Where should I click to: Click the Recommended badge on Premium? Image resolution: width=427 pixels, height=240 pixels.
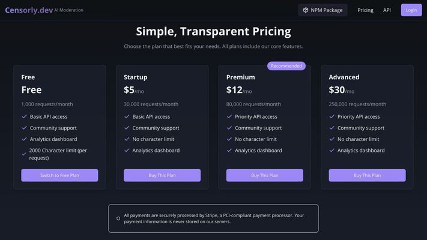286,66
